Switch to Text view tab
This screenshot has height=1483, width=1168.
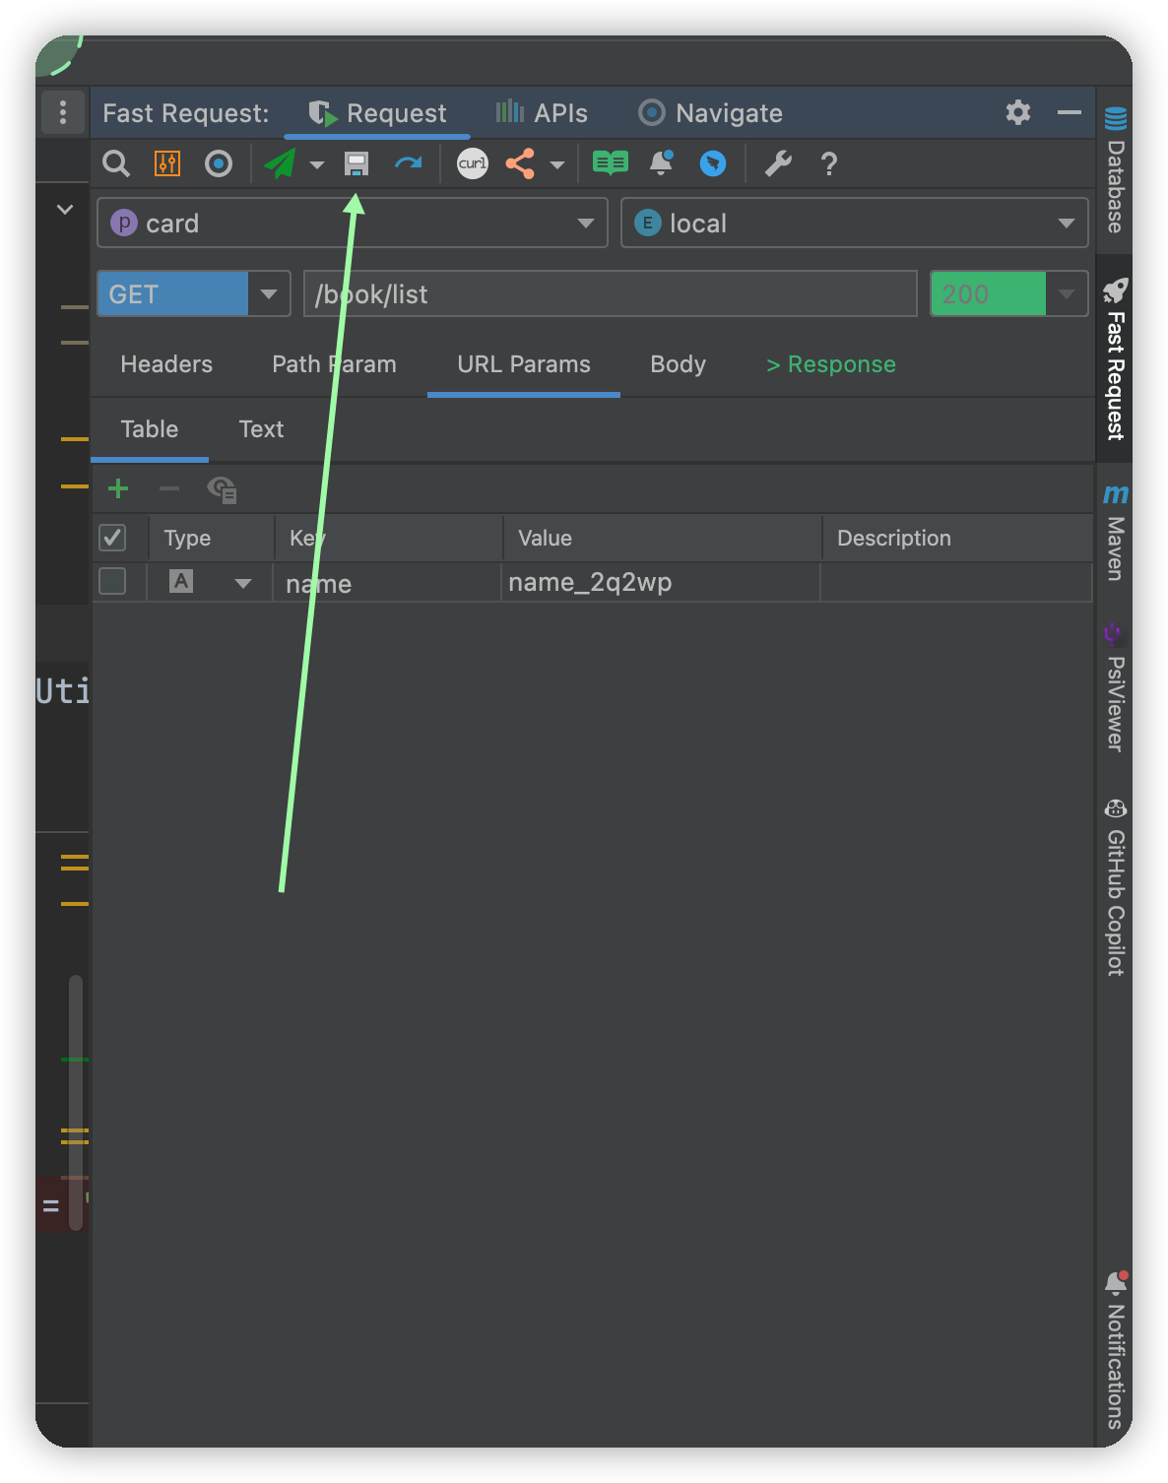pos(261,429)
